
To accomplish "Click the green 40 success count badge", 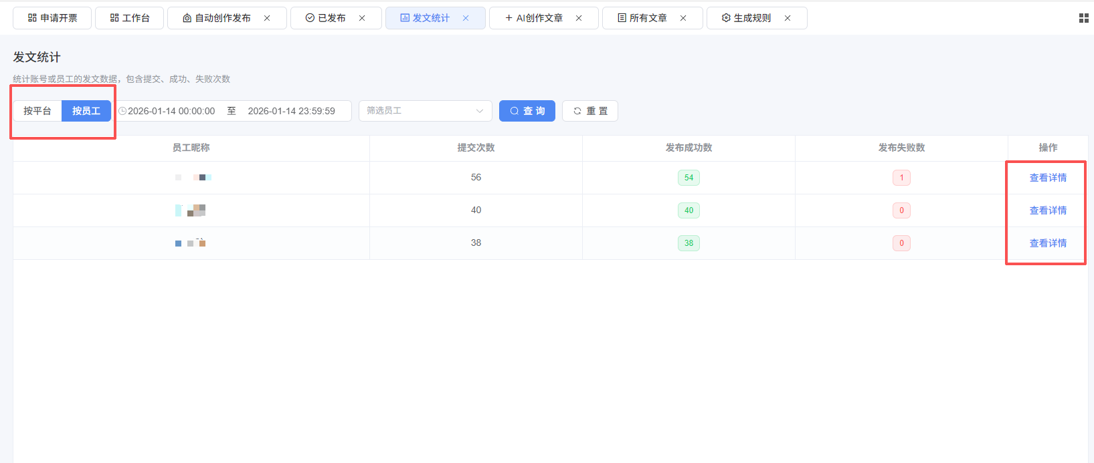I will pyautogui.click(x=689, y=210).
